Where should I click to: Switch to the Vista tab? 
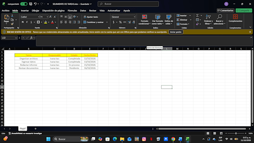coord(102,10)
